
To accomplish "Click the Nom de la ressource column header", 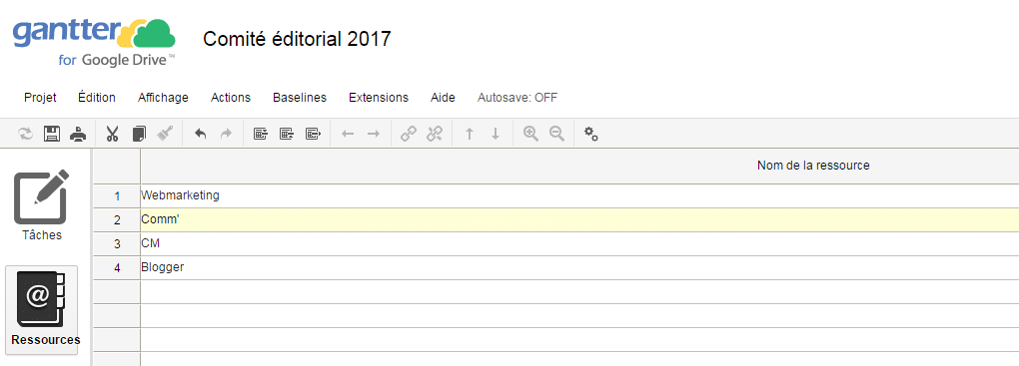I will [813, 166].
